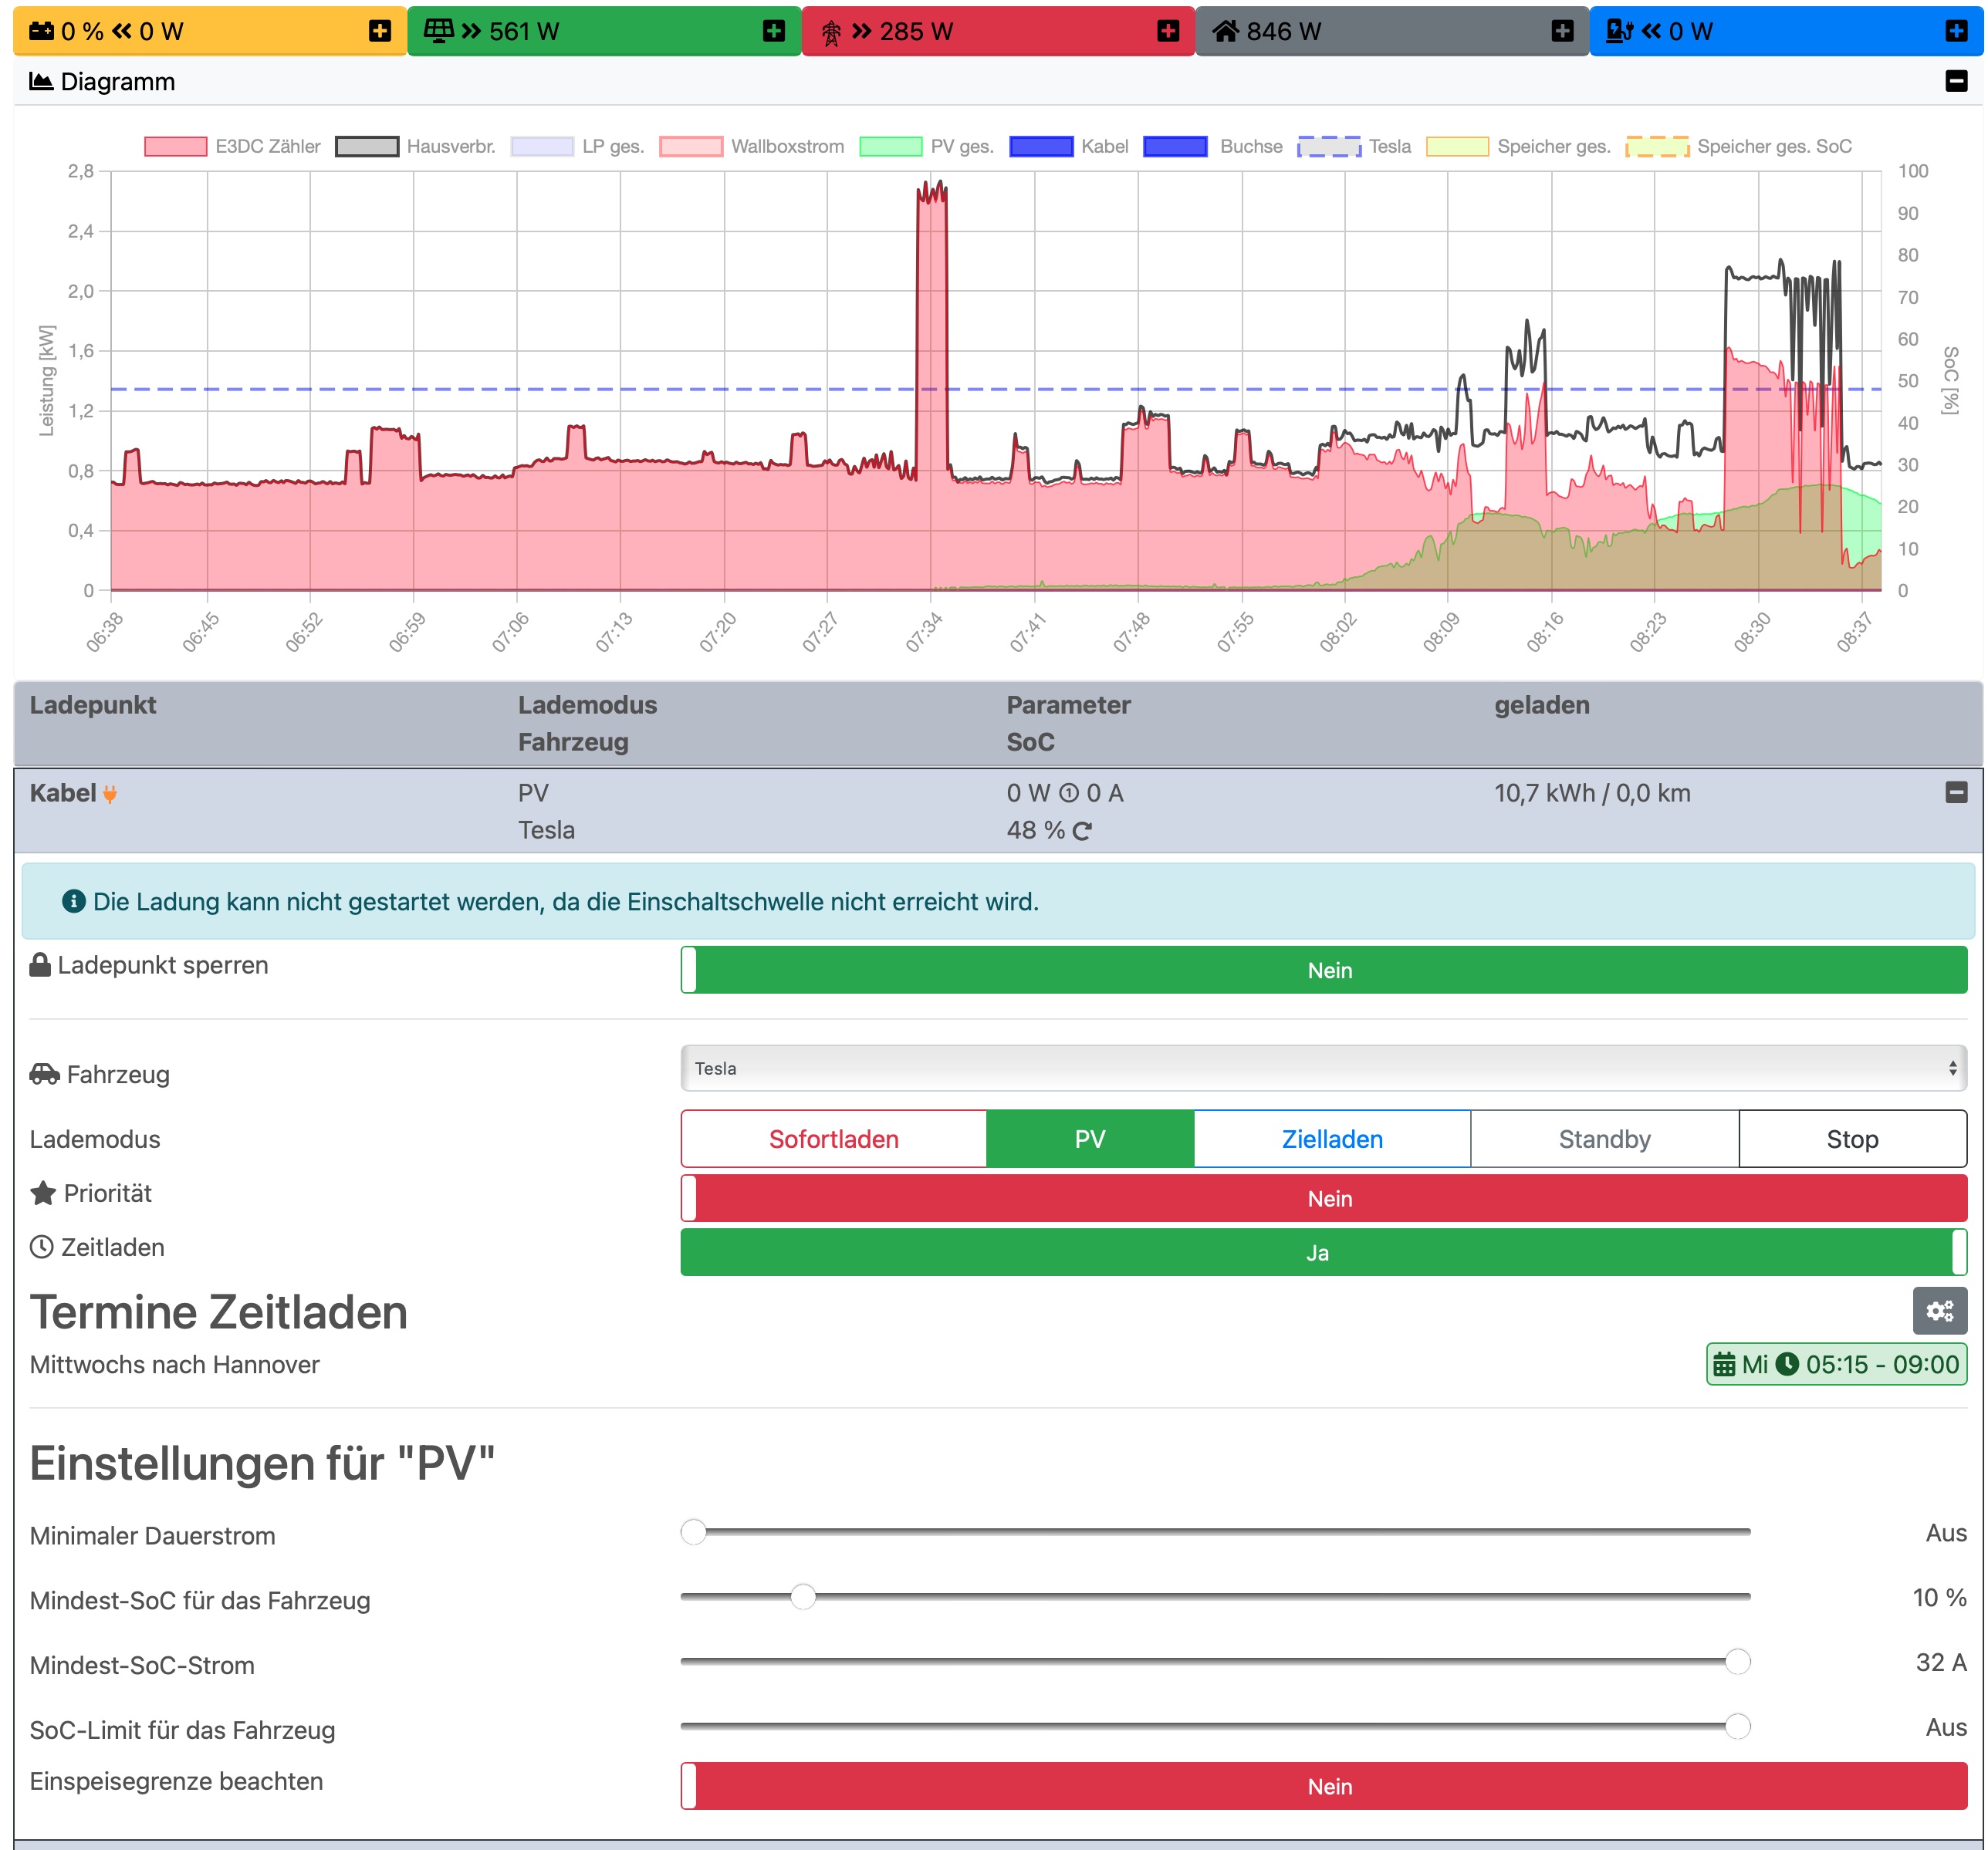Expand the yellow battery status card

click(380, 31)
